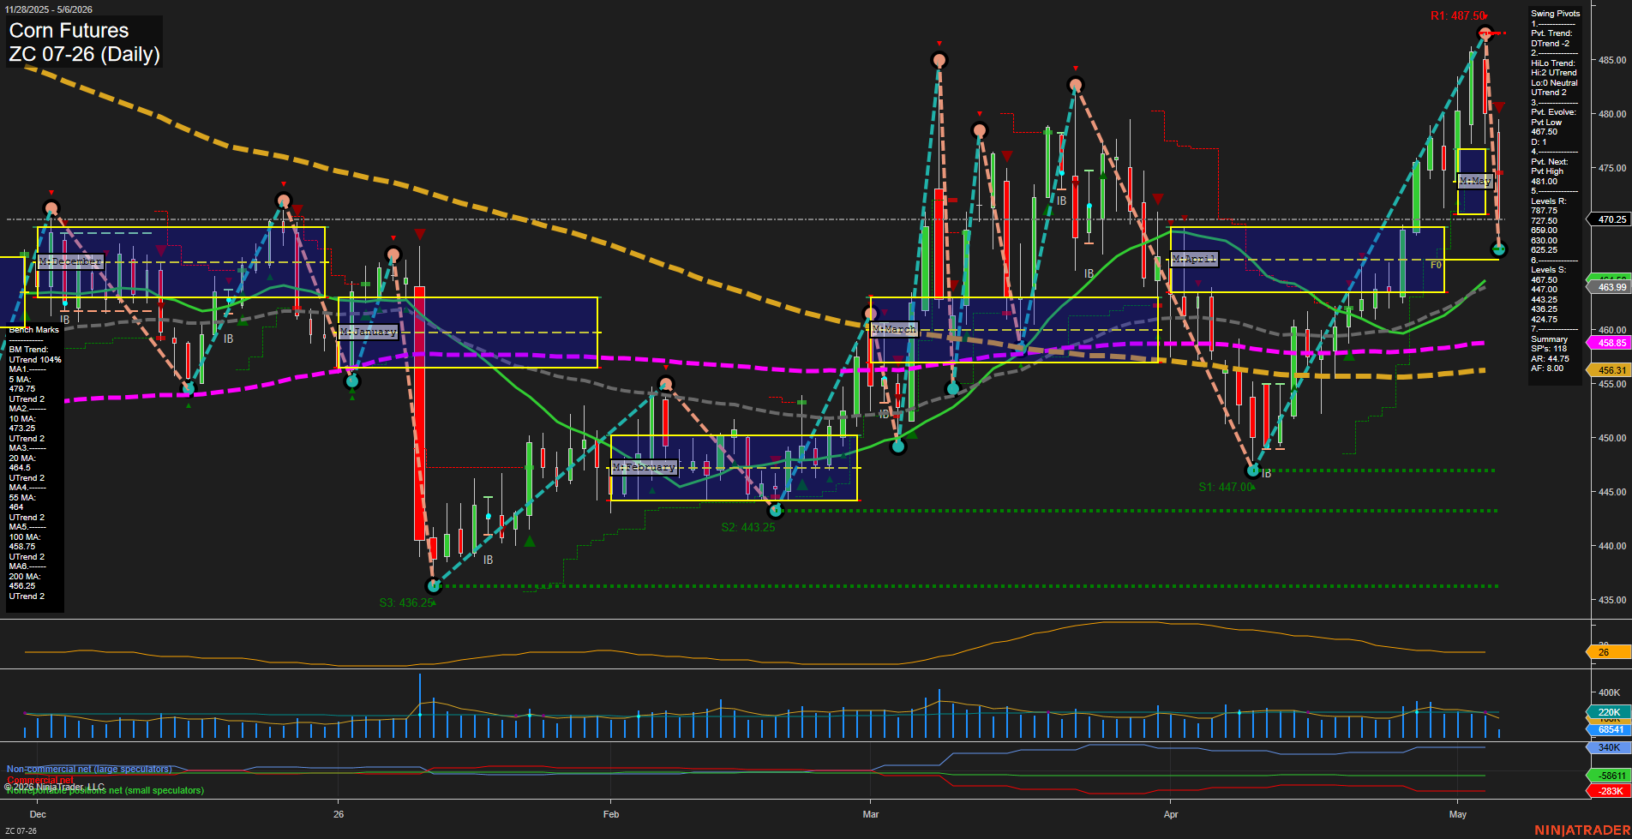
Task: Select the M:May month label
Action: (1475, 181)
